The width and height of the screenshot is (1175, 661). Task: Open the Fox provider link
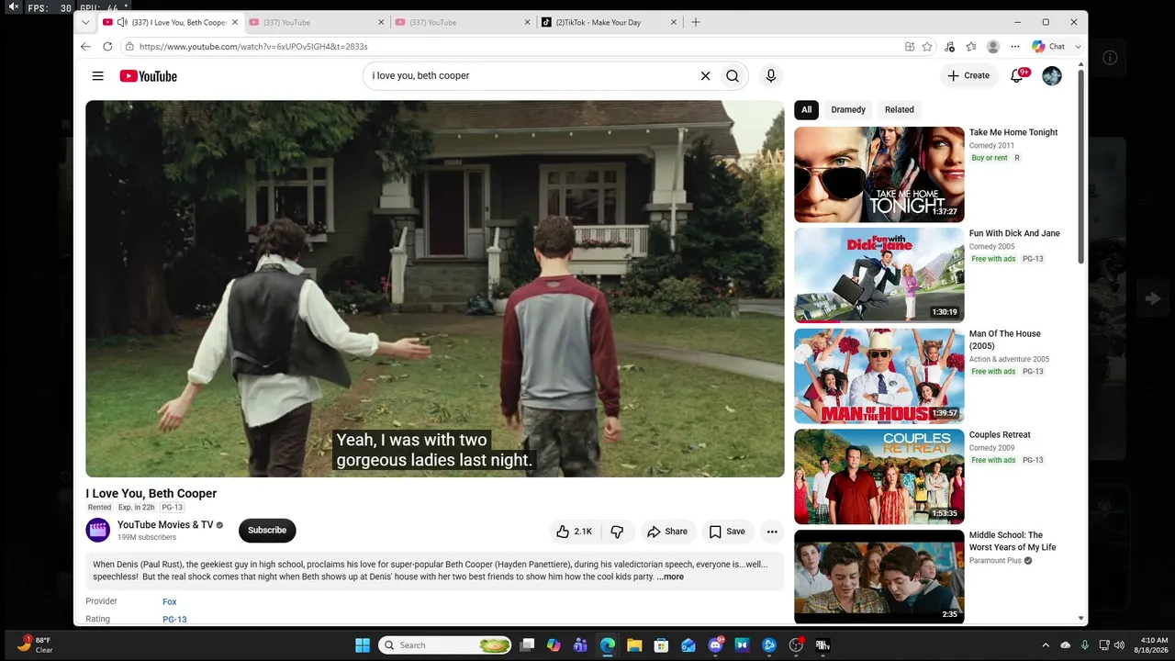point(170,602)
